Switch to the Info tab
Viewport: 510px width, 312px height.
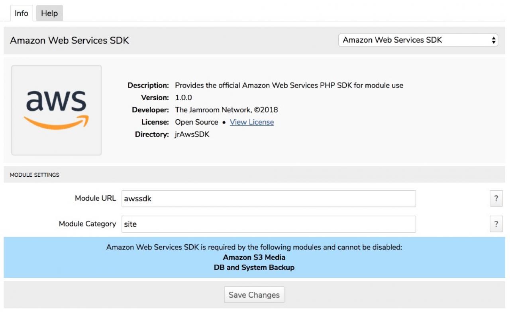point(21,13)
